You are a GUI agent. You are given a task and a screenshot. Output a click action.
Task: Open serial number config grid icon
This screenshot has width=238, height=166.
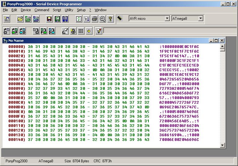pyautogui.click(x=81, y=31)
